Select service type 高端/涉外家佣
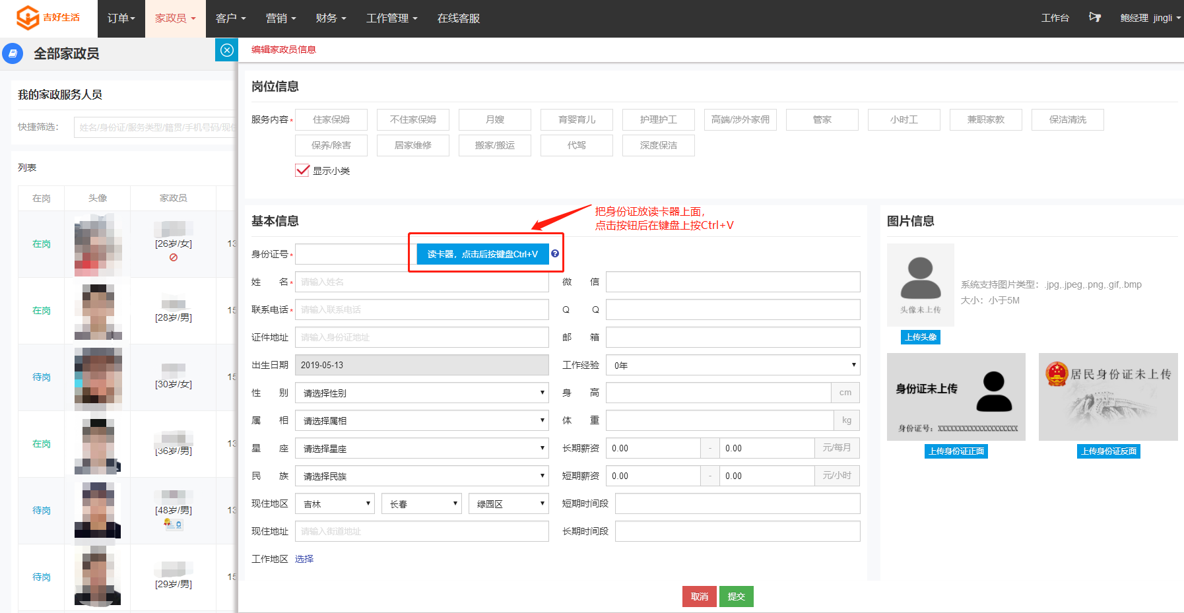Viewport: 1184px width, 613px height. click(x=740, y=119)
